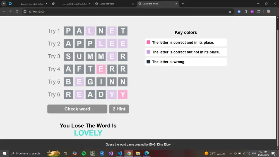Open tab search dropdown arrow
Image resolution: width=279 pixels, height=157 pixels.
(x=4, y=4)
